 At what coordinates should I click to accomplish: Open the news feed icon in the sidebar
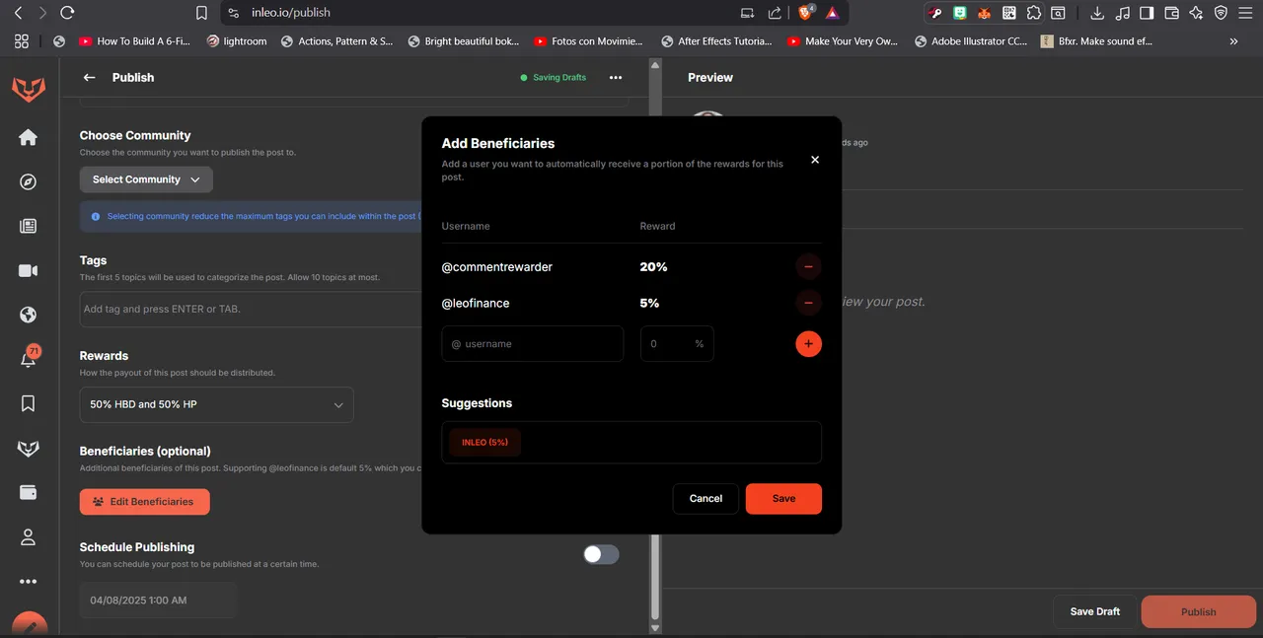coord(28,226)
